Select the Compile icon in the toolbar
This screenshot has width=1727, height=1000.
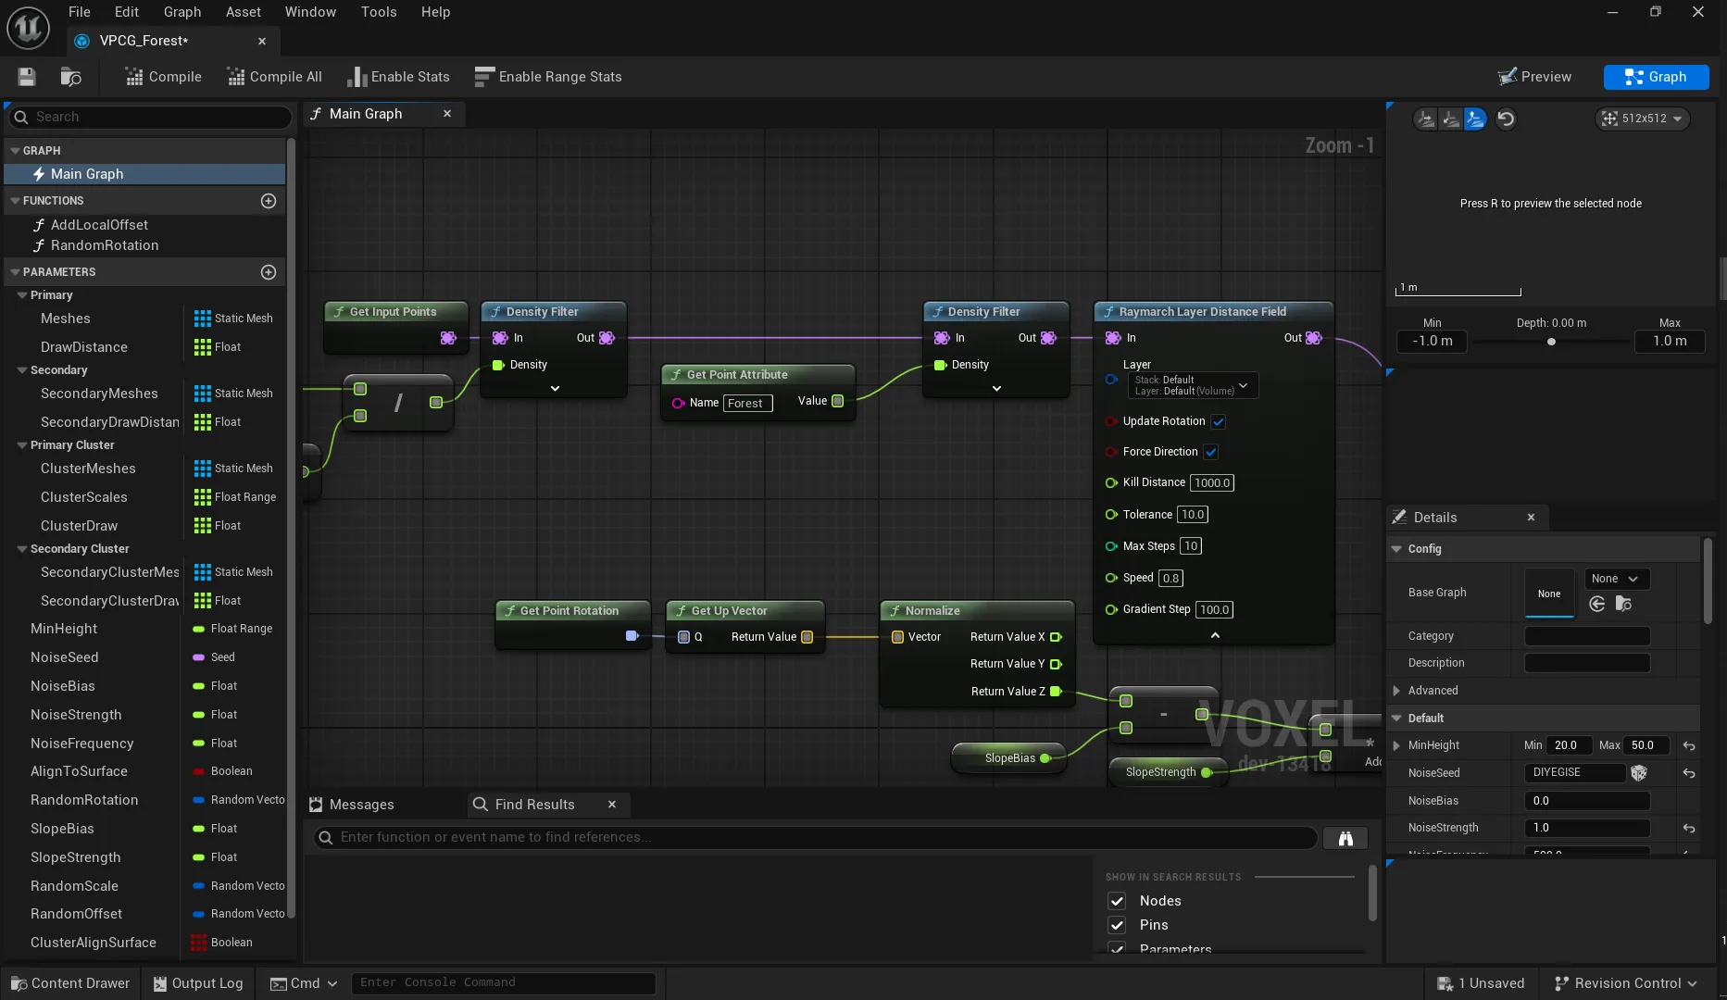[133, 77]
